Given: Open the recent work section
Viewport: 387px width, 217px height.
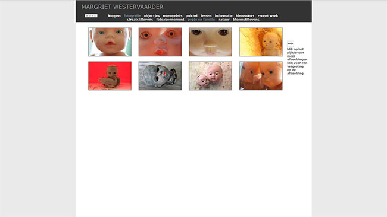Looking at the screenshot, I should coord(268,16).
